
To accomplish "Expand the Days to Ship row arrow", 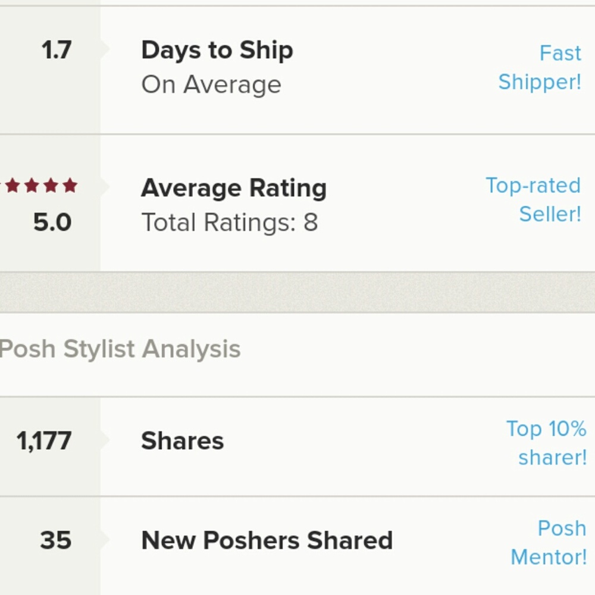I will pyautogui.click(x=104, y=51).
